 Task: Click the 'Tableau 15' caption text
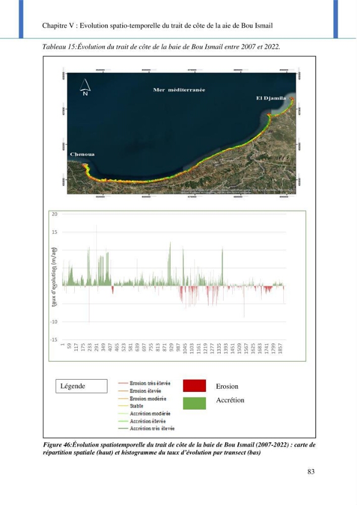161,46
